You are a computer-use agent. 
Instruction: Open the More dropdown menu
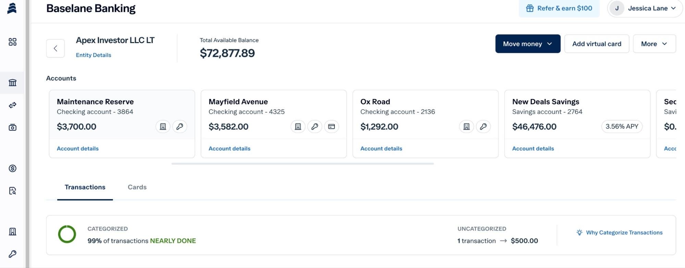654,44
